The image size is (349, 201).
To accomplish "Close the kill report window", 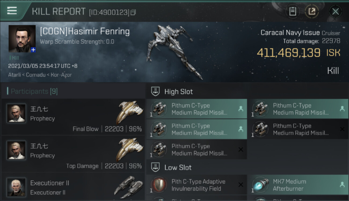I will (x=335, y=12).
